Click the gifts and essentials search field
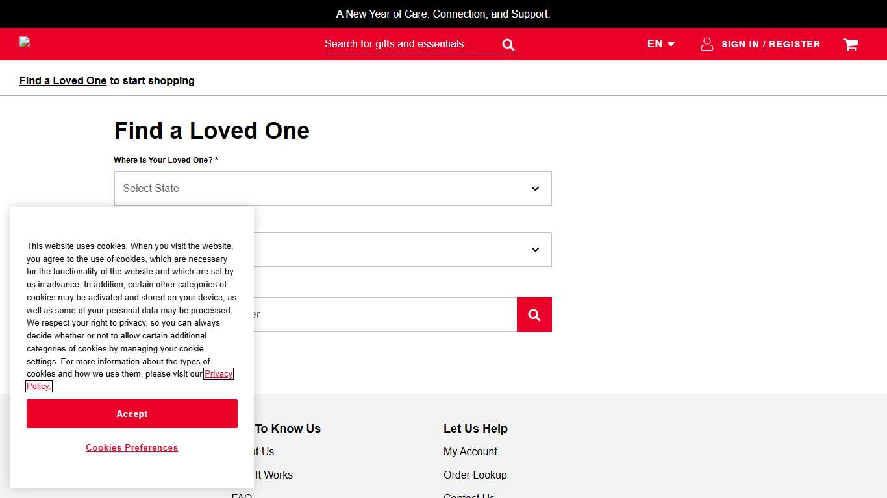This screenshot has height=498, width=887. click(x=409, y=44)
